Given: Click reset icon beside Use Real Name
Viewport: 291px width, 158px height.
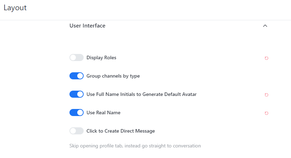Looking at the screenshot, I should pos(267,113).
